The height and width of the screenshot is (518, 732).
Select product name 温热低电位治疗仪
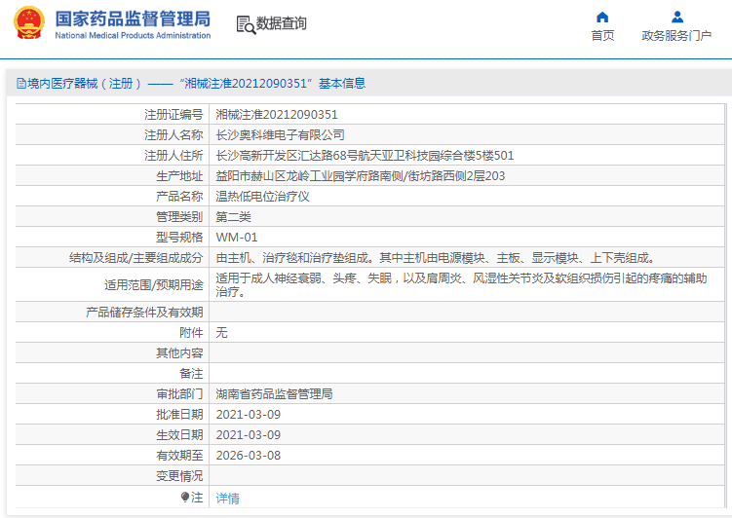(x=262, y=197)
